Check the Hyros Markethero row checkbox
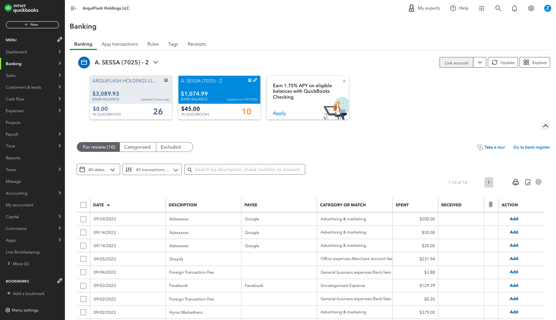556x320 pixels. 83,312
